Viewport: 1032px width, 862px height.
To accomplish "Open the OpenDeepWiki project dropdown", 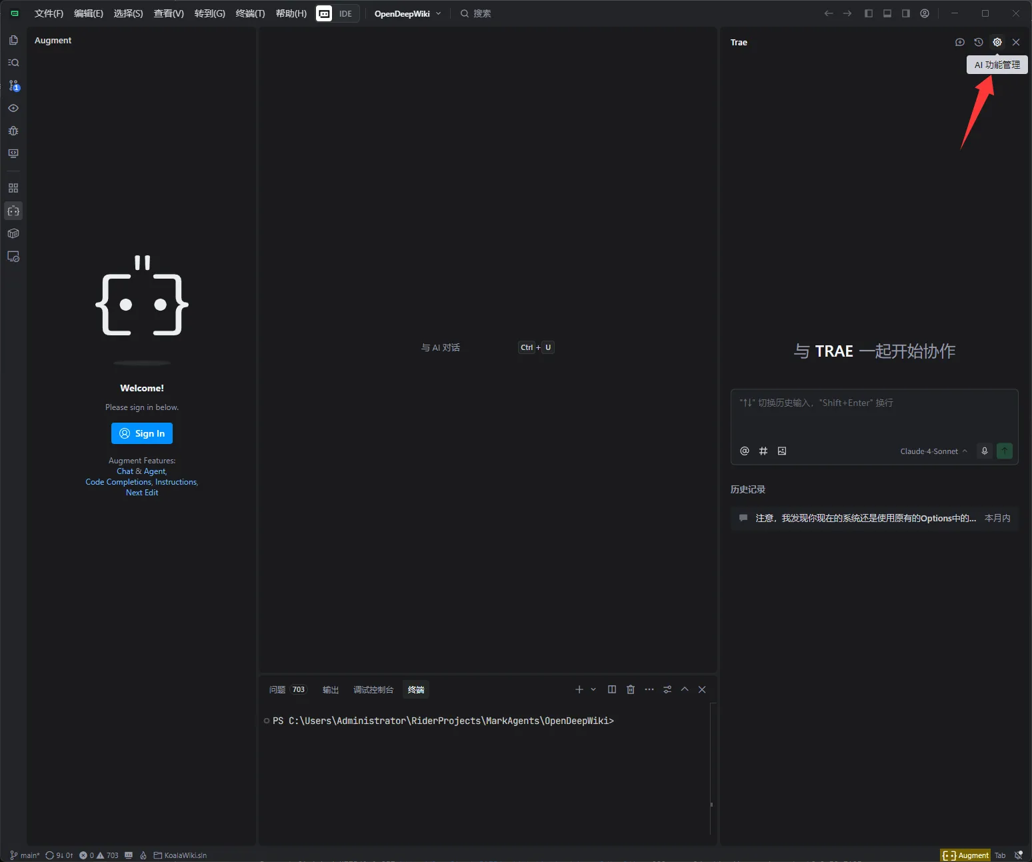I will click(x=407, y=13).
